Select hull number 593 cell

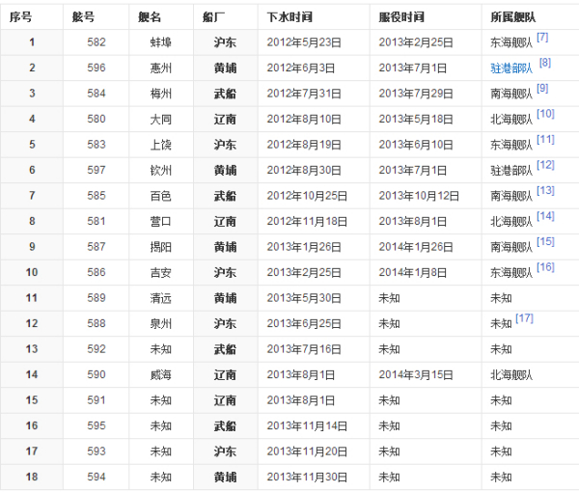pos(96,451)
